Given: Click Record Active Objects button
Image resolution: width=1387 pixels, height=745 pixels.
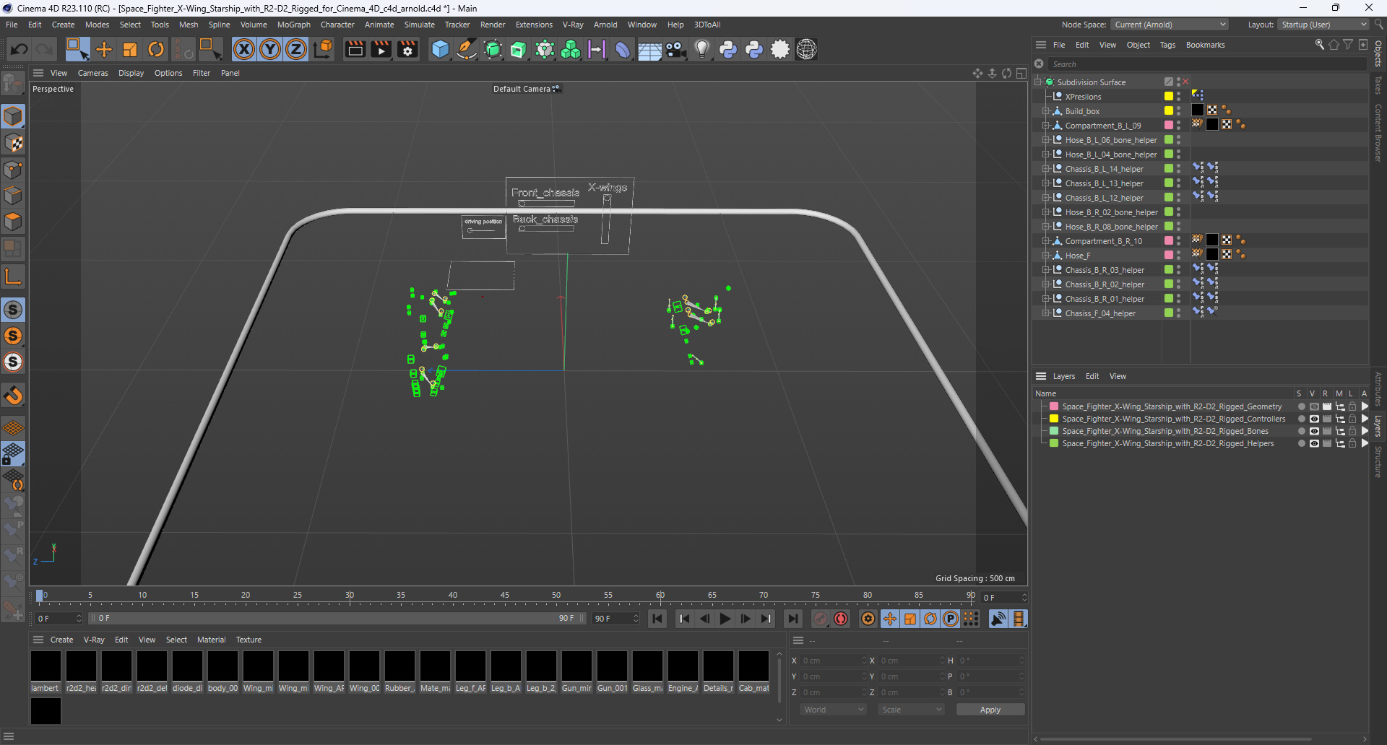Looking at the screenshot, I should [x=821, y=619].
